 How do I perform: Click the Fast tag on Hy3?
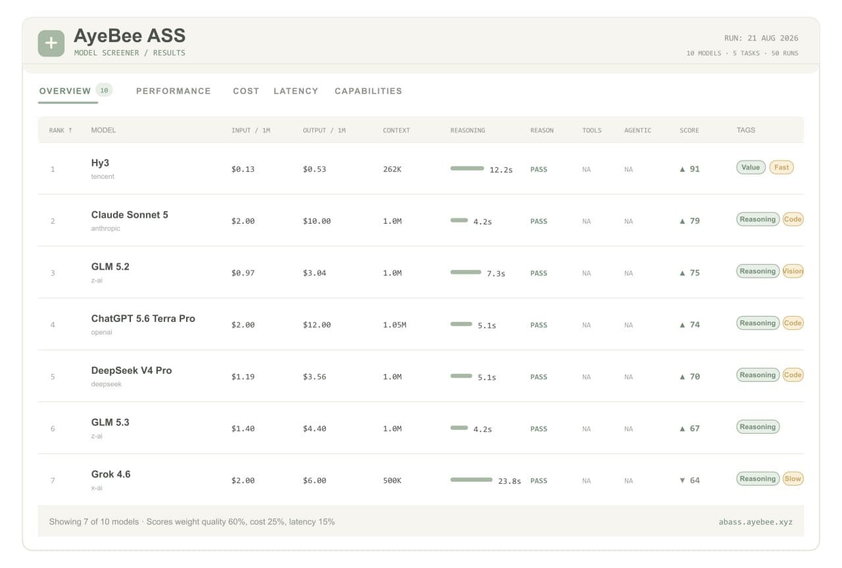point(781,167)
